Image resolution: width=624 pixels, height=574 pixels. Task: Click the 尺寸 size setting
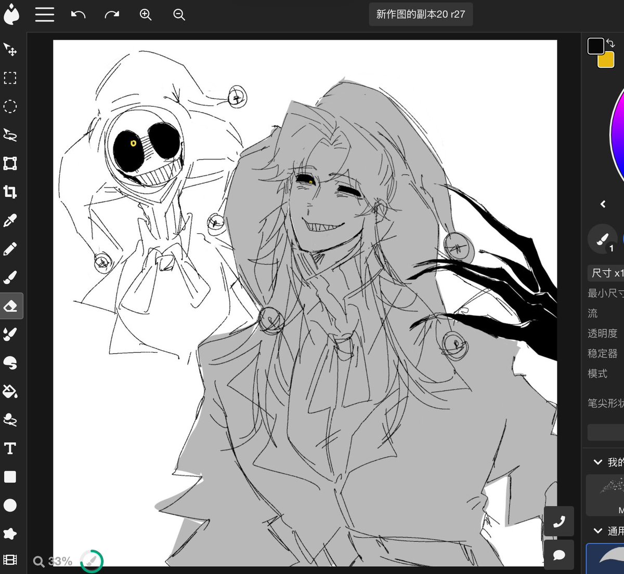coord(606,273)
